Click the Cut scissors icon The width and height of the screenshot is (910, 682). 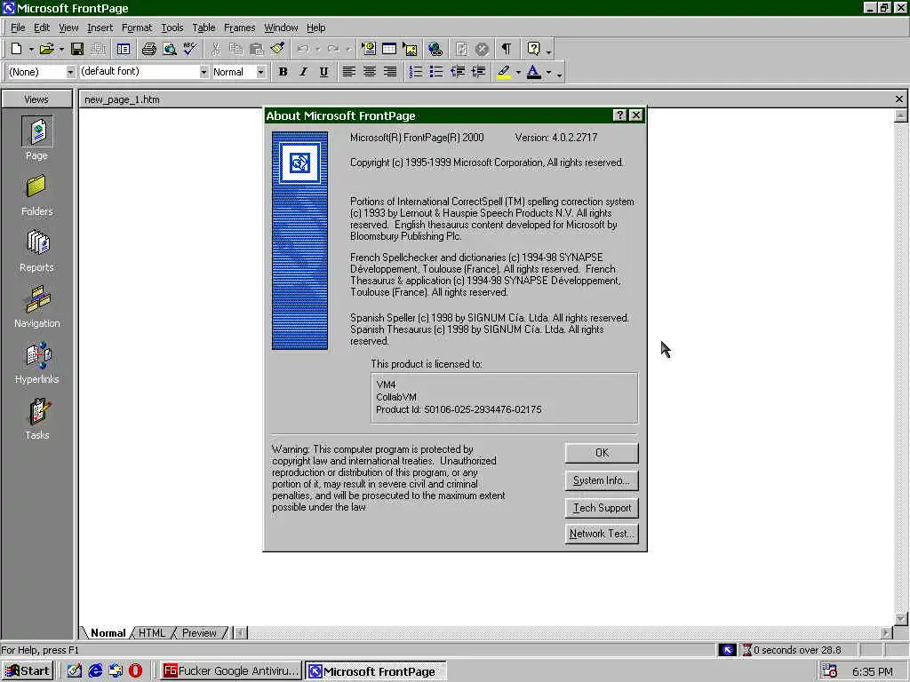click(215, 50)
